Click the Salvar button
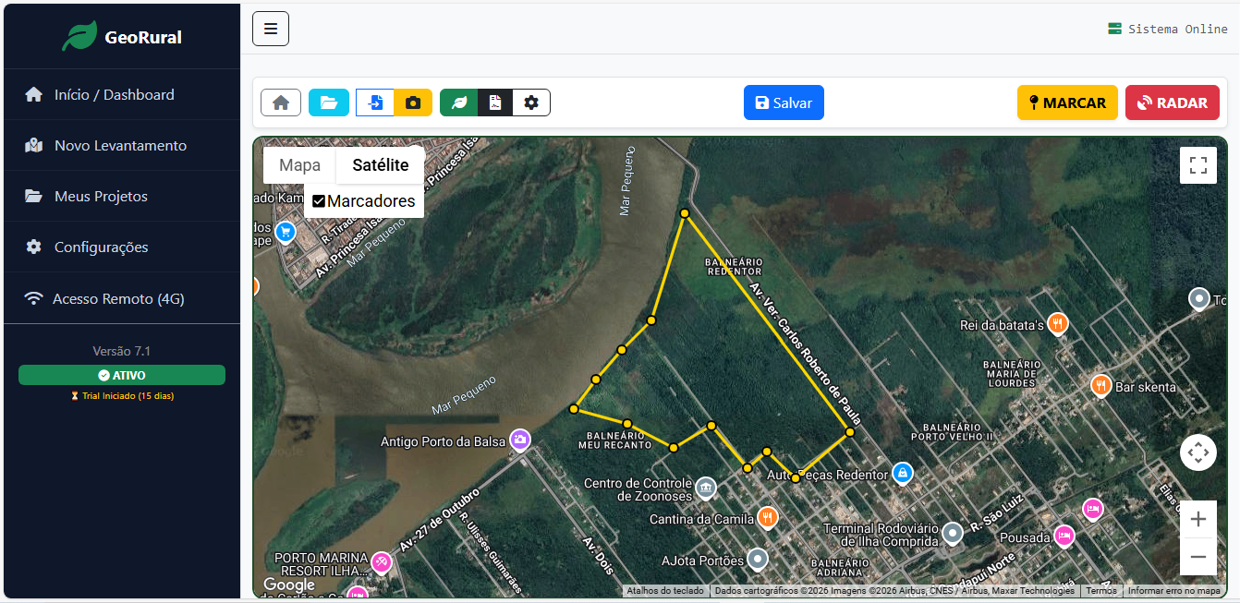The width and height of the screenshot is (1240, 603). [x=784, y=103]
